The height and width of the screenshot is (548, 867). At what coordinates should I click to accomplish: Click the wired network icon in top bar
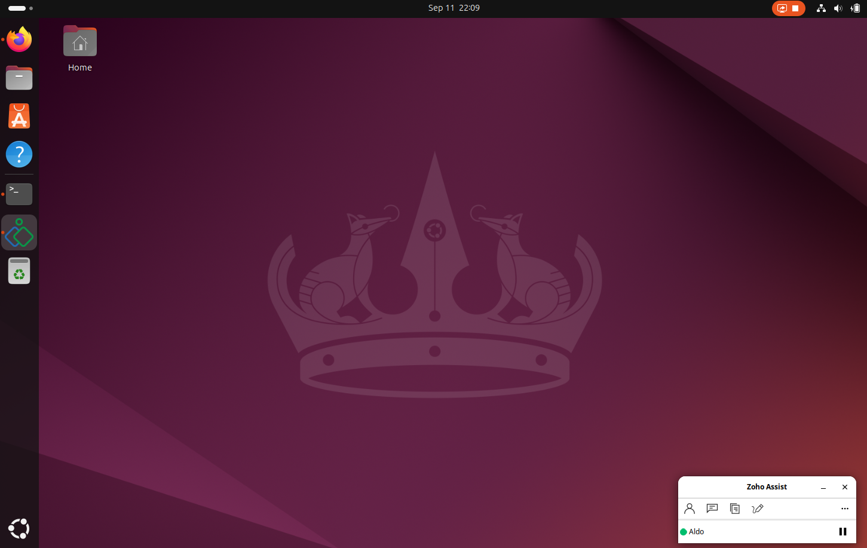(822, 8)
